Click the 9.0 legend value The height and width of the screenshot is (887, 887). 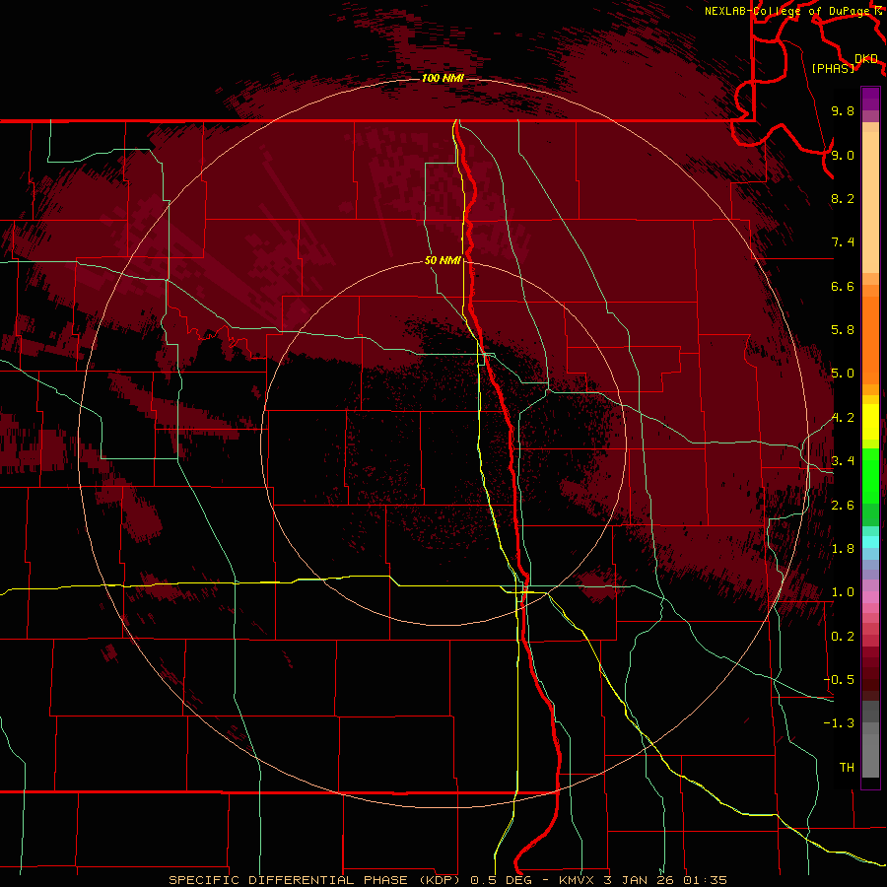click(843, 155)
